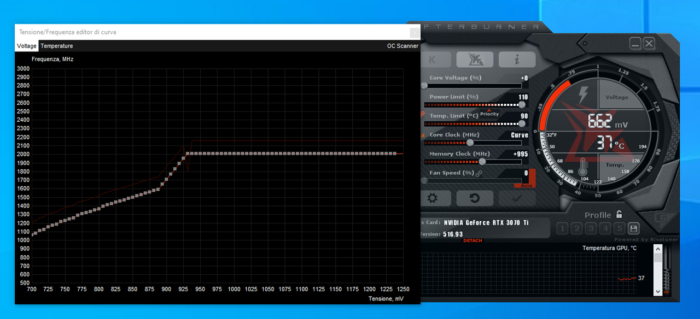Click the Memory Clock slider handle

tap(482, 161)
